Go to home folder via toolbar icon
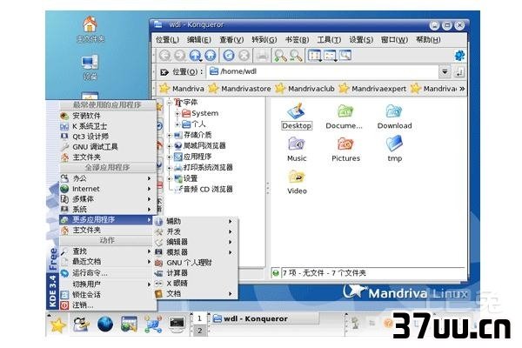The height and width of the screenshot is (348, 522). [210, 56]
